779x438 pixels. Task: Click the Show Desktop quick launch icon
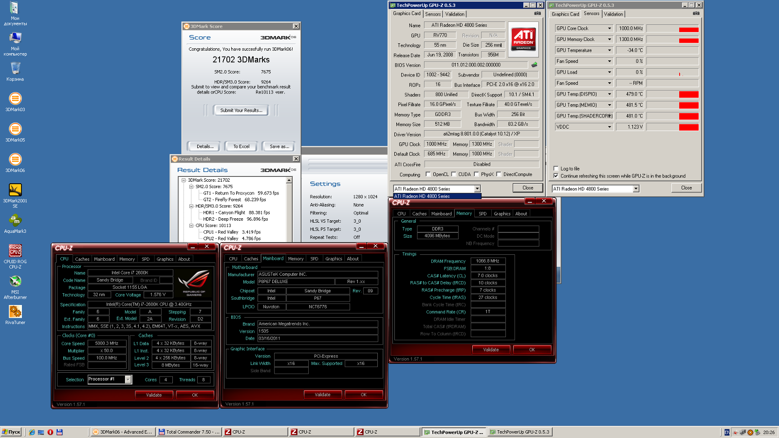point(41,432)
